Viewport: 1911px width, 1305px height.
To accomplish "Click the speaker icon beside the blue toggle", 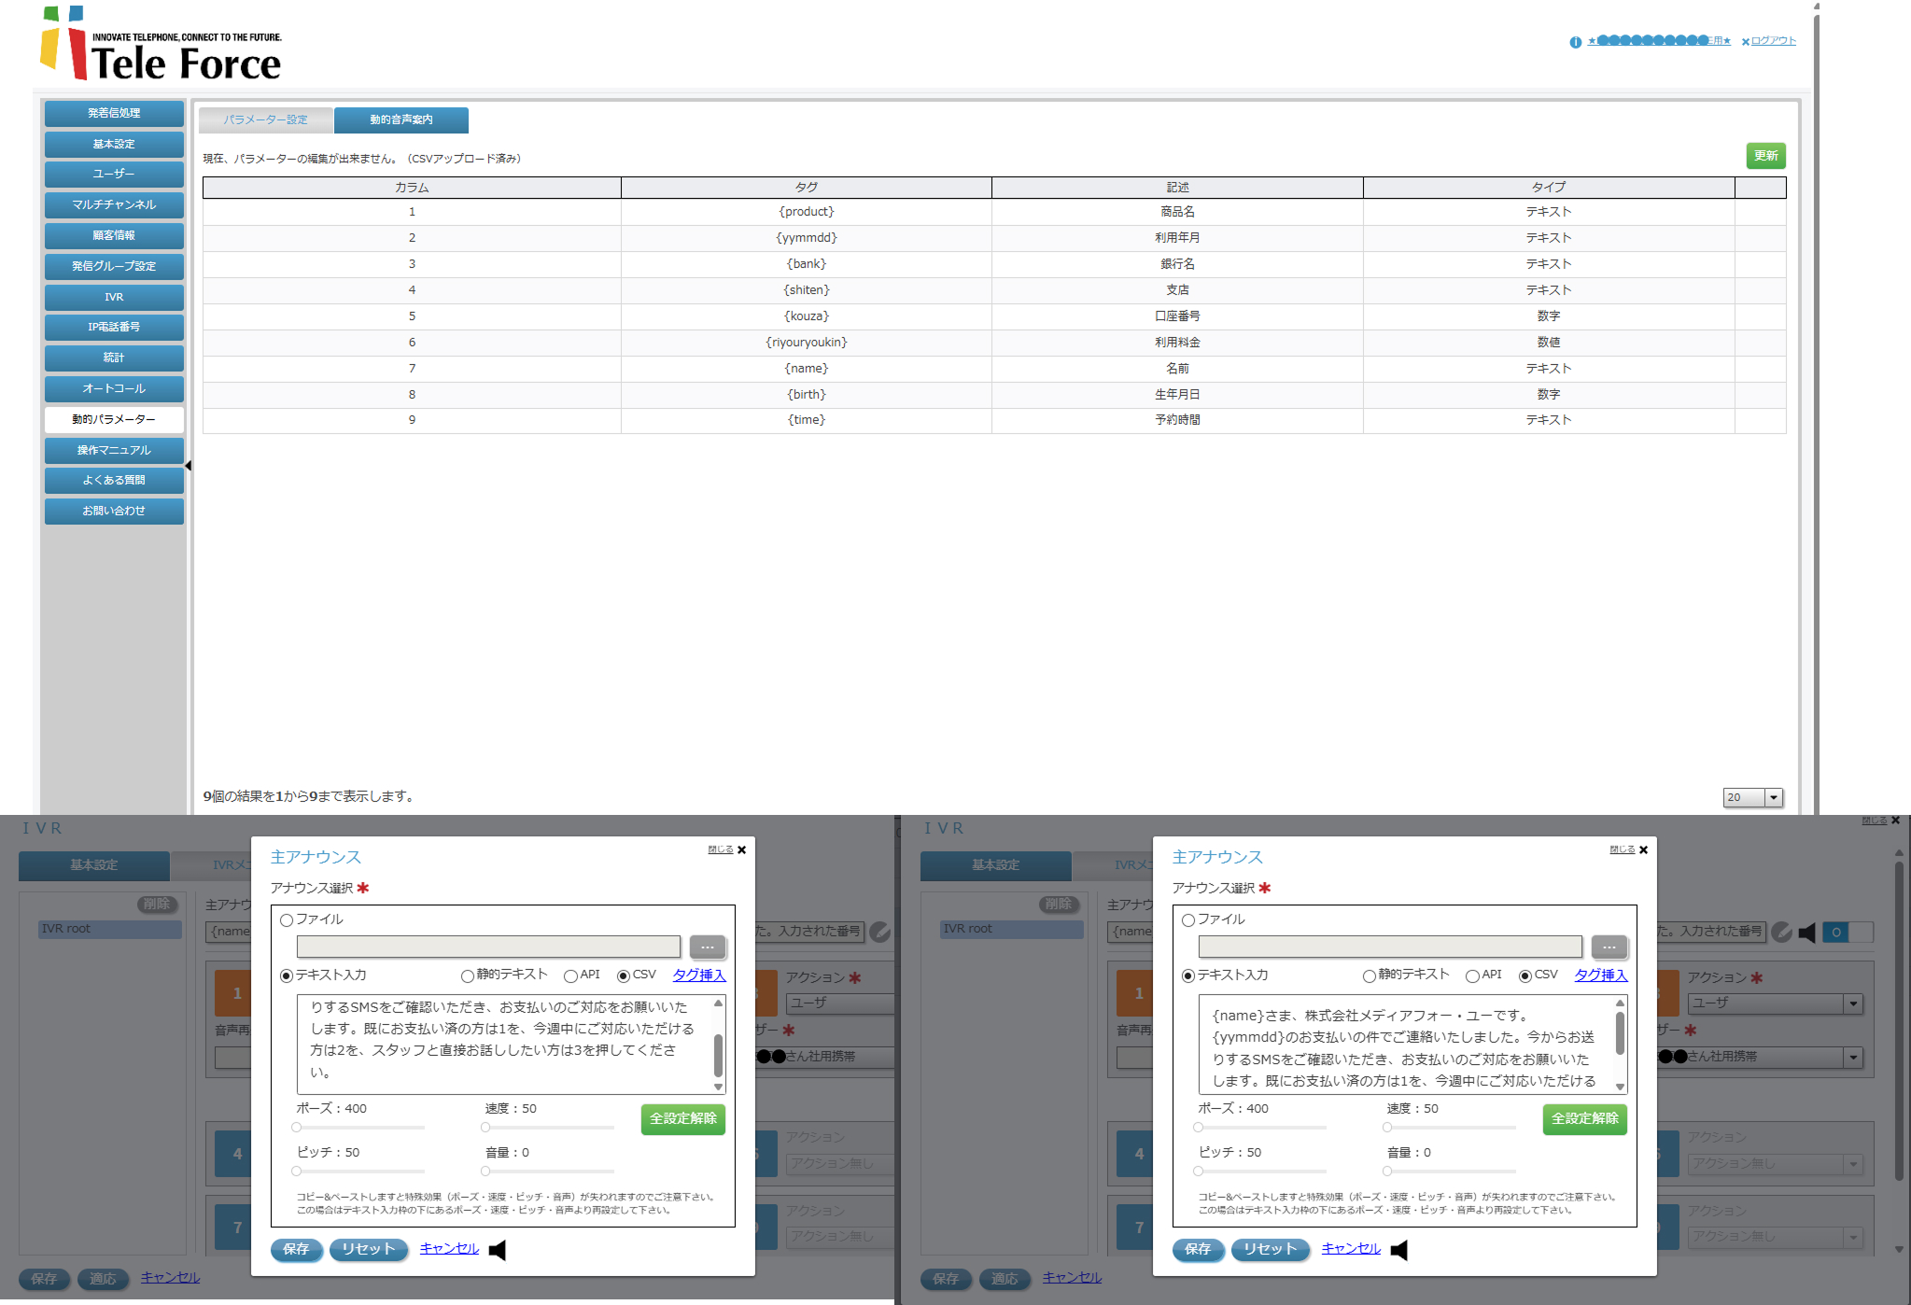I will (1807, 933).
